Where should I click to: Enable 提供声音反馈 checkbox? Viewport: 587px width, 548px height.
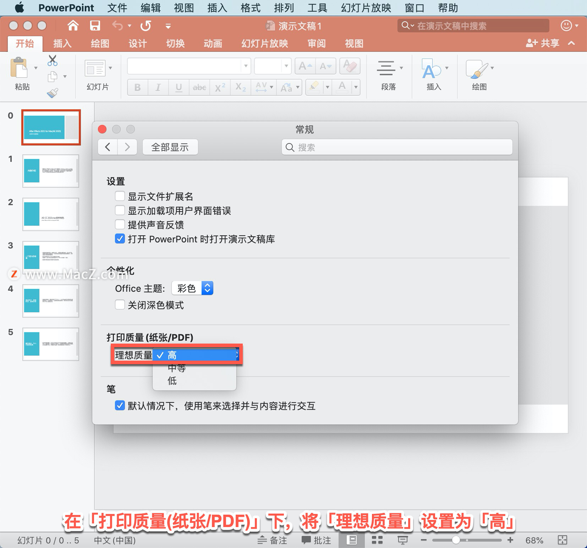tap(120, 225)
